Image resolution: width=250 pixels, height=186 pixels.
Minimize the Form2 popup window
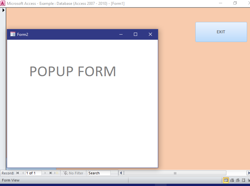(x=121, y=34)
